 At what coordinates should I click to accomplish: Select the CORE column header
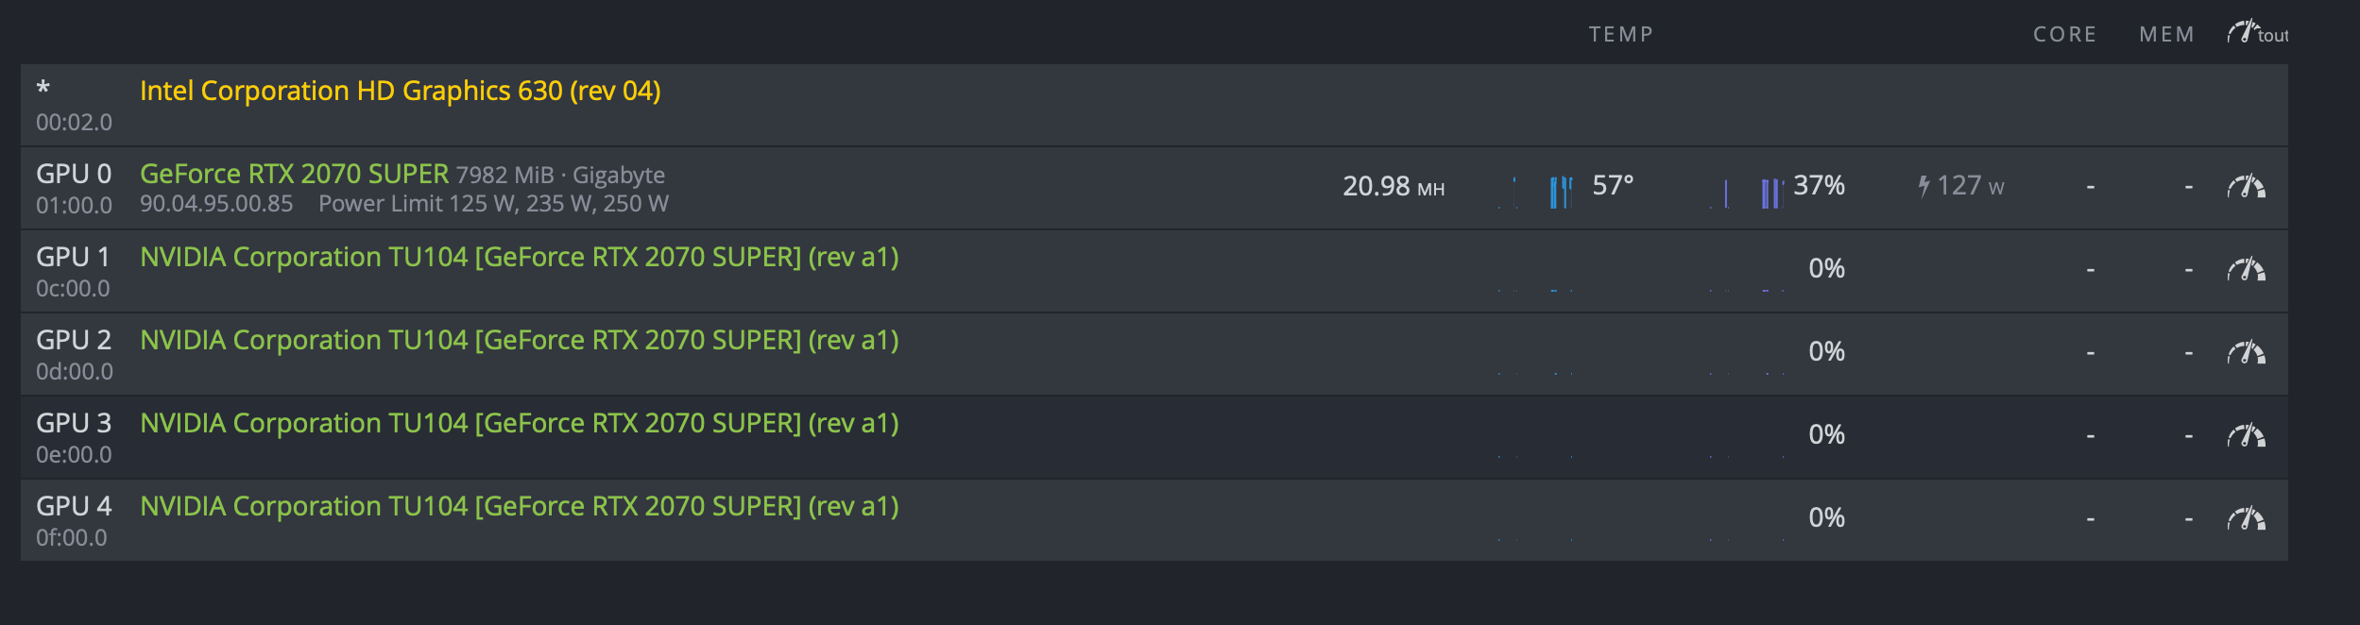[2064, 35]
